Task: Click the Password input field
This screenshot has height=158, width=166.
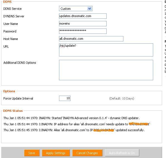Action: point(83,31)
